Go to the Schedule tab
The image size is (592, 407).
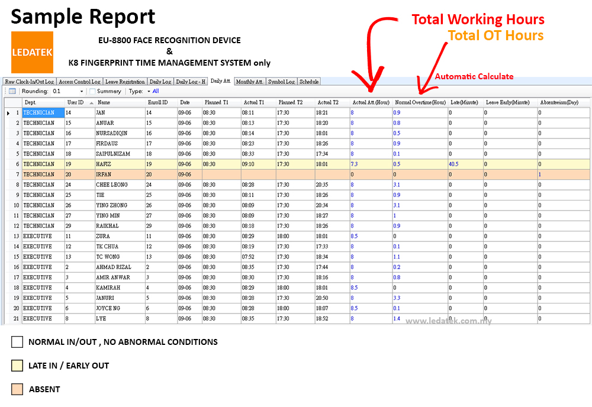[309, 82]
